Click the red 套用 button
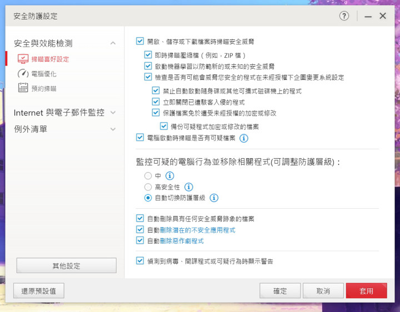This screenshot has height=312, width=400. (366, 290)
